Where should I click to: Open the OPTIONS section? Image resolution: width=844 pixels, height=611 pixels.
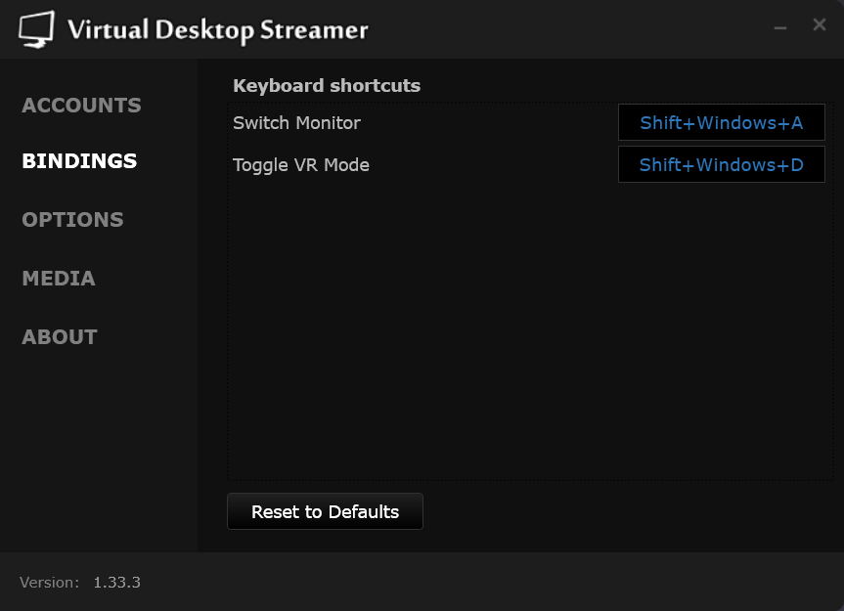coord(72,219)
